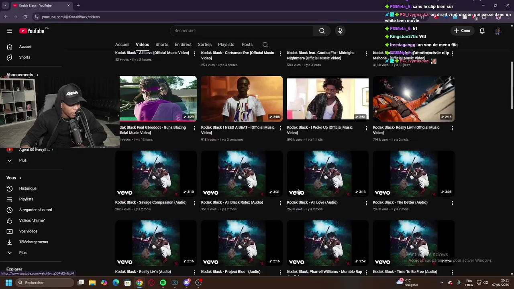Show hidden system tray icons

tap(442, 283)
